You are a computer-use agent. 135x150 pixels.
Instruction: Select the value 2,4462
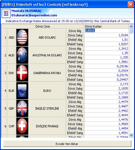[x=107, y=111]
